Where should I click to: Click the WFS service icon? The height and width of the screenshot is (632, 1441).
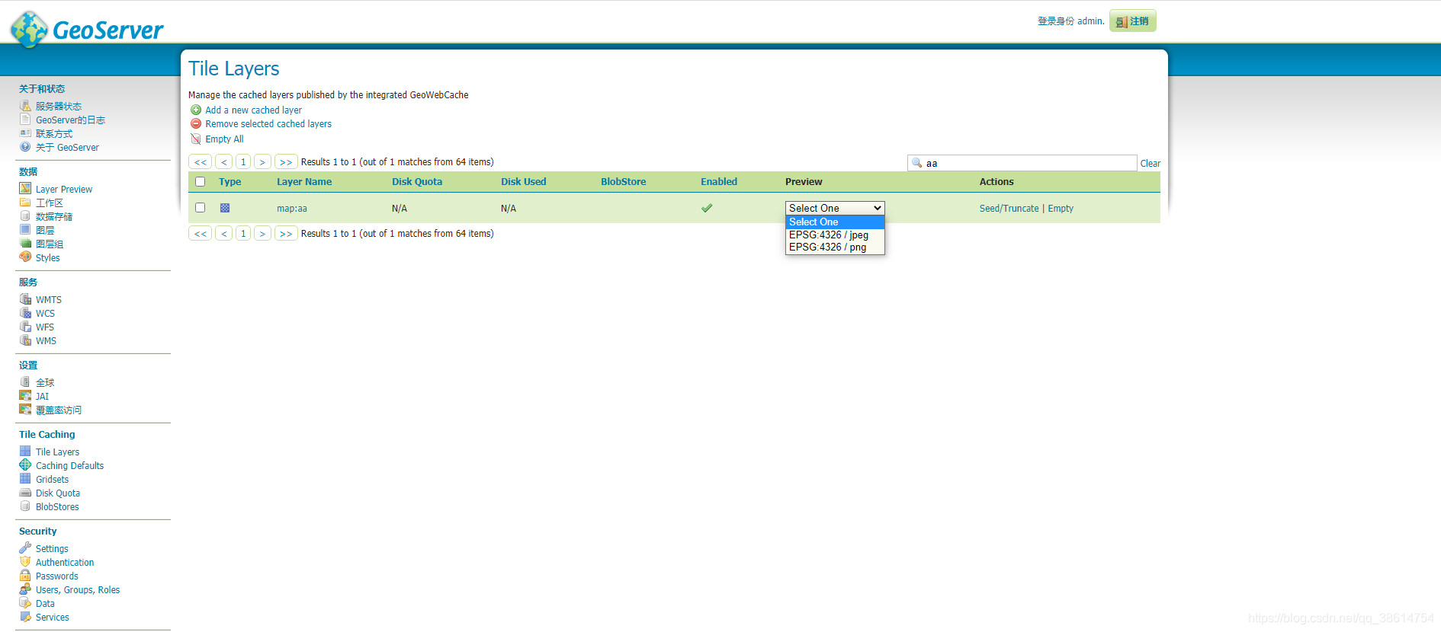click(25, 326)
